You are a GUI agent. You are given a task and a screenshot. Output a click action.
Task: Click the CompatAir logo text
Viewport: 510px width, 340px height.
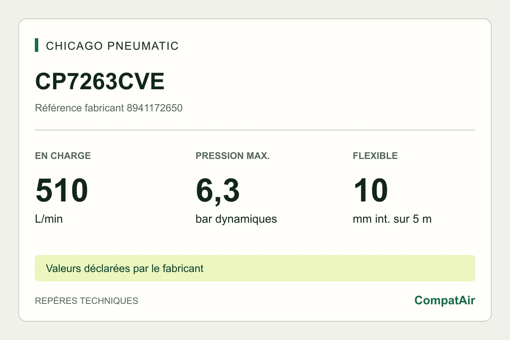coord(445,300)
